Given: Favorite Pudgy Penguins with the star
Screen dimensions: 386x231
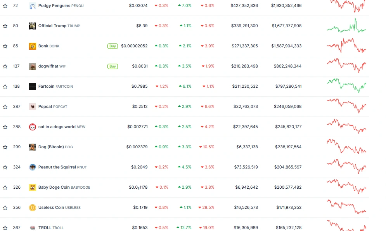Looking at the screenshot, I should [x=5, y=6].
